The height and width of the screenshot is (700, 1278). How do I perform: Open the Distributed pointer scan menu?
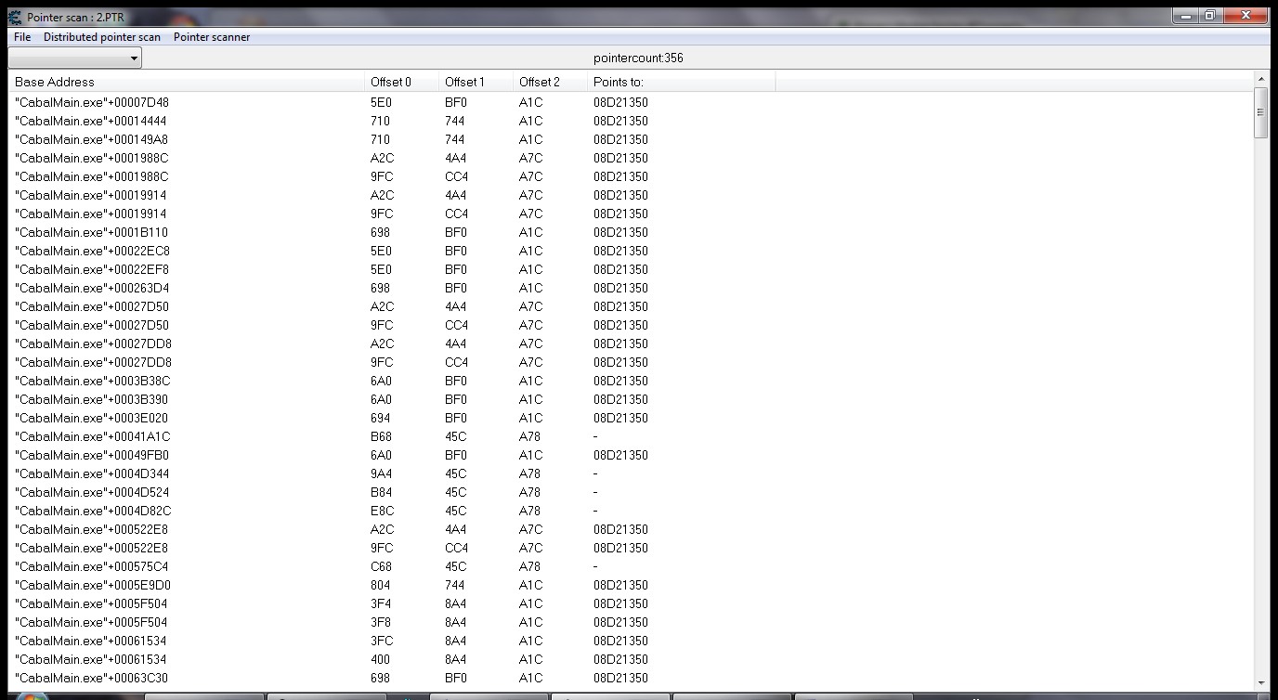click(101, 37)
